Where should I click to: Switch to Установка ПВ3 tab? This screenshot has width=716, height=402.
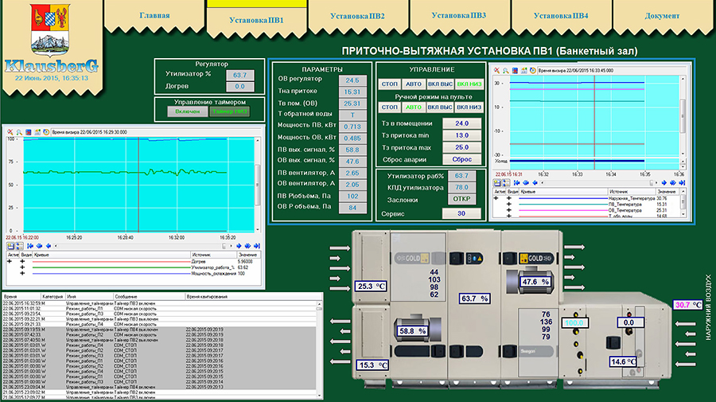(459, 16)
